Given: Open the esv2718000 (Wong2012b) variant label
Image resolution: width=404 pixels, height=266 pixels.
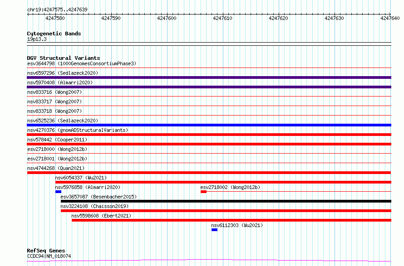Looking at the screenshot, I should click(57, 149).
